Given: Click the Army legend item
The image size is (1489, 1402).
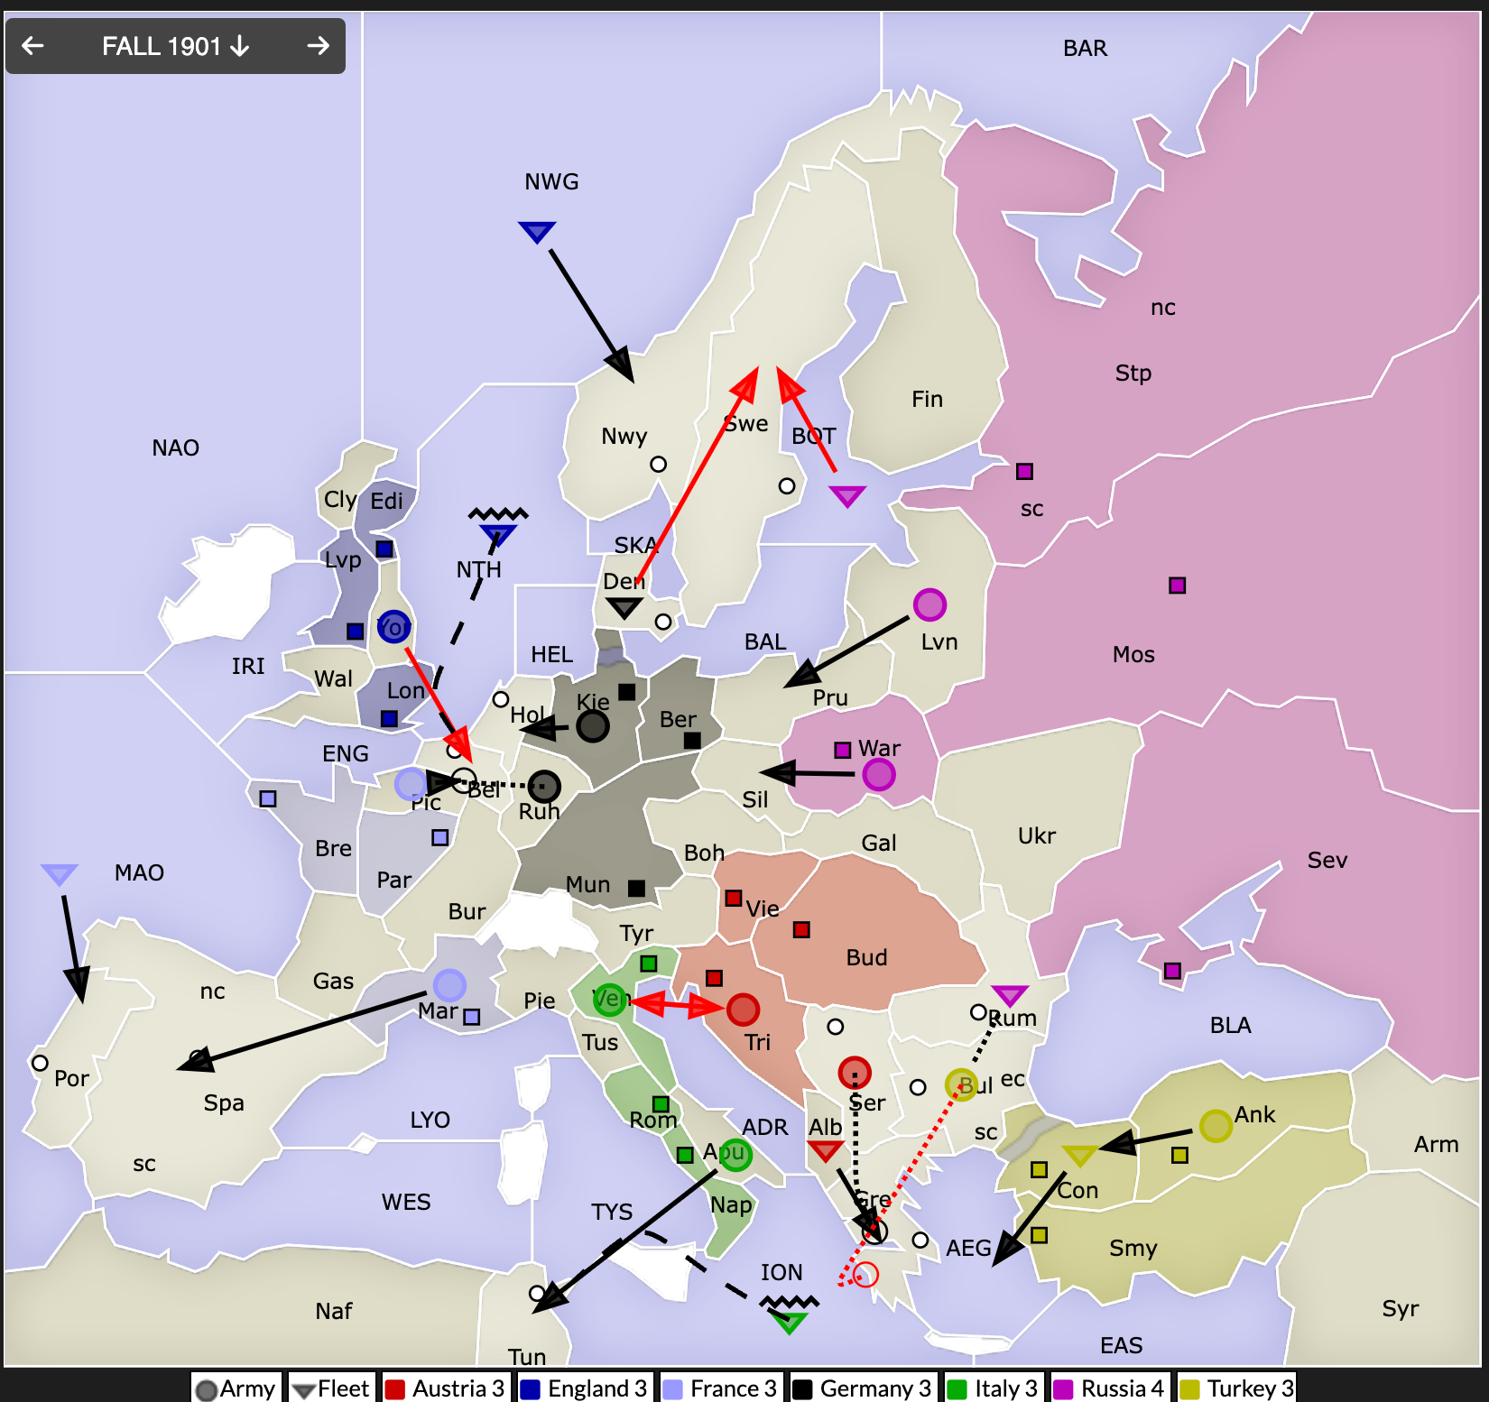Looking at the screenshot, I should tap(236, 1388).
